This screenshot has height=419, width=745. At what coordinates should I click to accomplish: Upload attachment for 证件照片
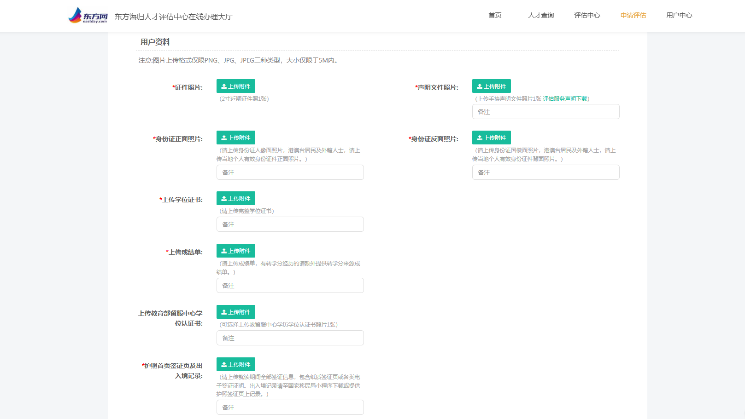click(x=235, y=86)
